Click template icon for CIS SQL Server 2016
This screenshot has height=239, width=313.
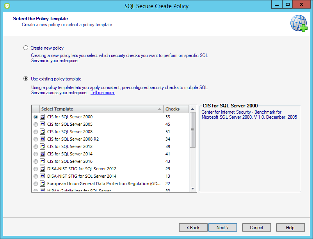[x=43, y=161]
